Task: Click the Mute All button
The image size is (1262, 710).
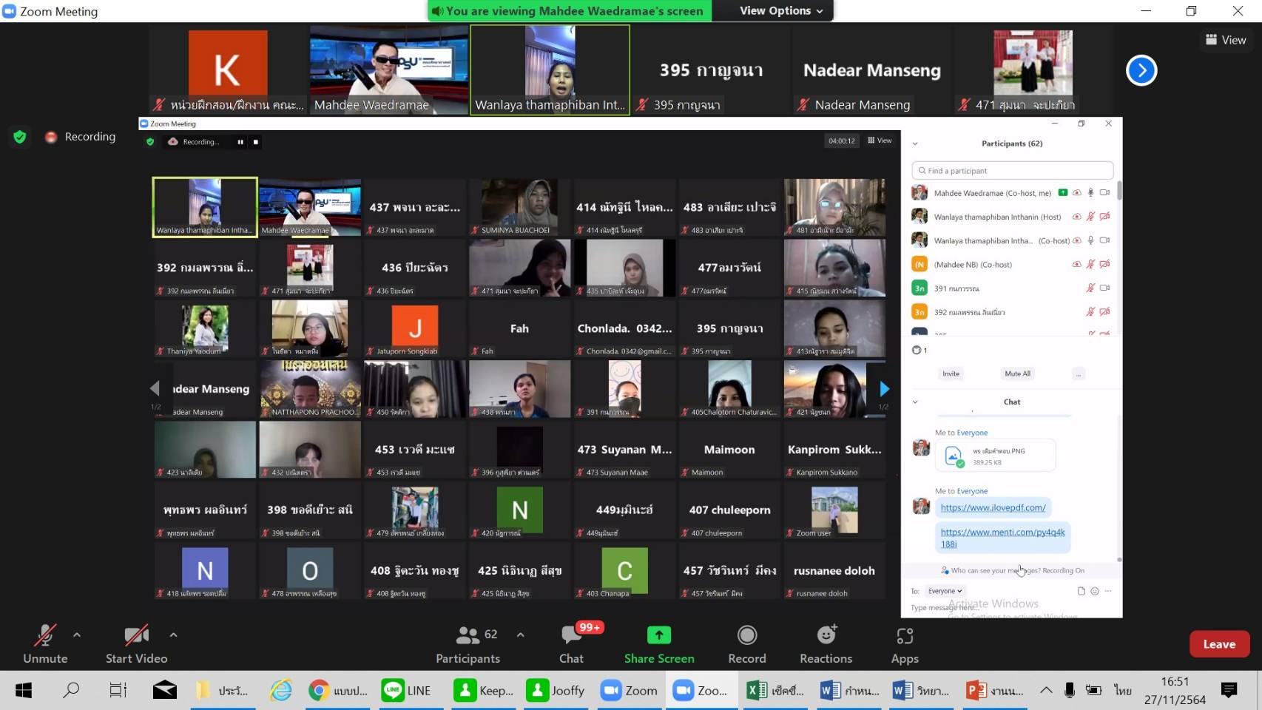Action: point(1017,373)
